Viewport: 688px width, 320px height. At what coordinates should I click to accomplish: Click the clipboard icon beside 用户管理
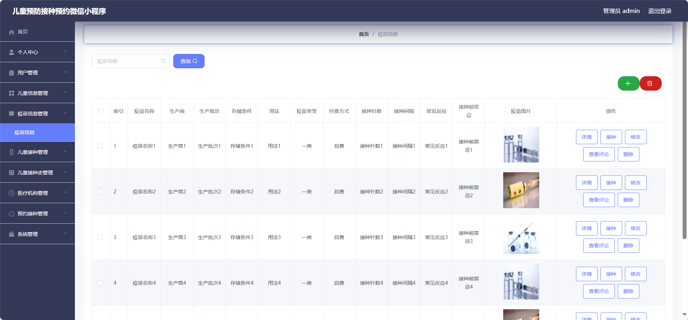click(x=12, y=73)
